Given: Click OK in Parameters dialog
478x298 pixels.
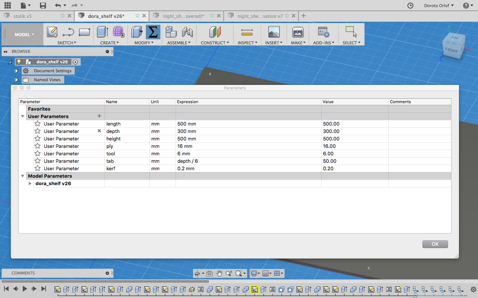Looking at the screenshot, I should point(435,244).
